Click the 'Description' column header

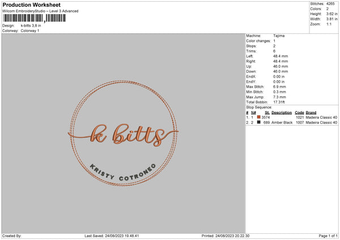tap(282, 113)
